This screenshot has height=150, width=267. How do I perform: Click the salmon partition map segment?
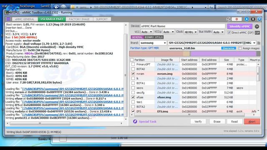click(x=156, y=54)
